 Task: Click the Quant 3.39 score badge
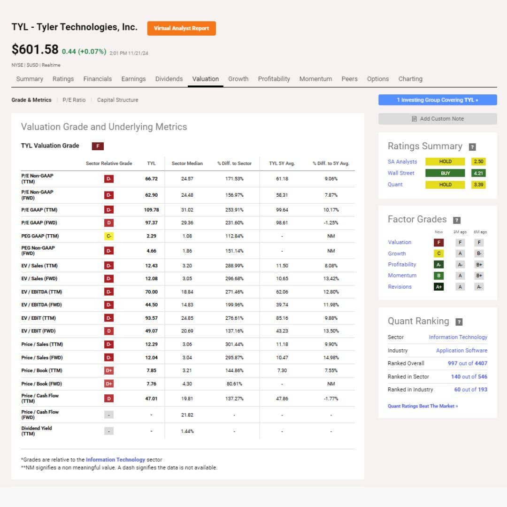pyautogui.click(x=478, y=185)
